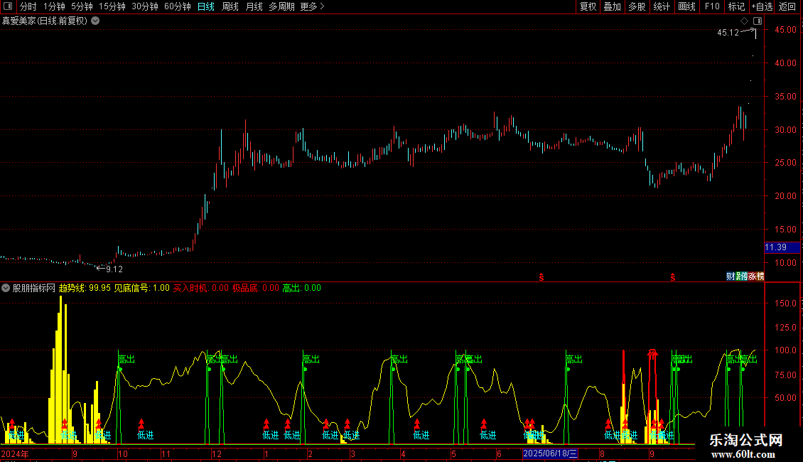The image size is (803, 462).
Task: Click the 150.0 indicator axis label
Action: [x=785, y=303]
